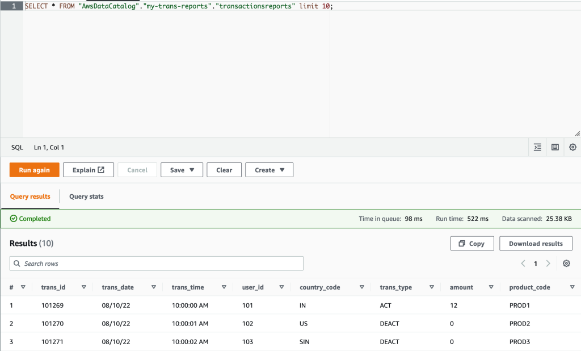
Task: Click the Download results button
Action: (536, 243)
